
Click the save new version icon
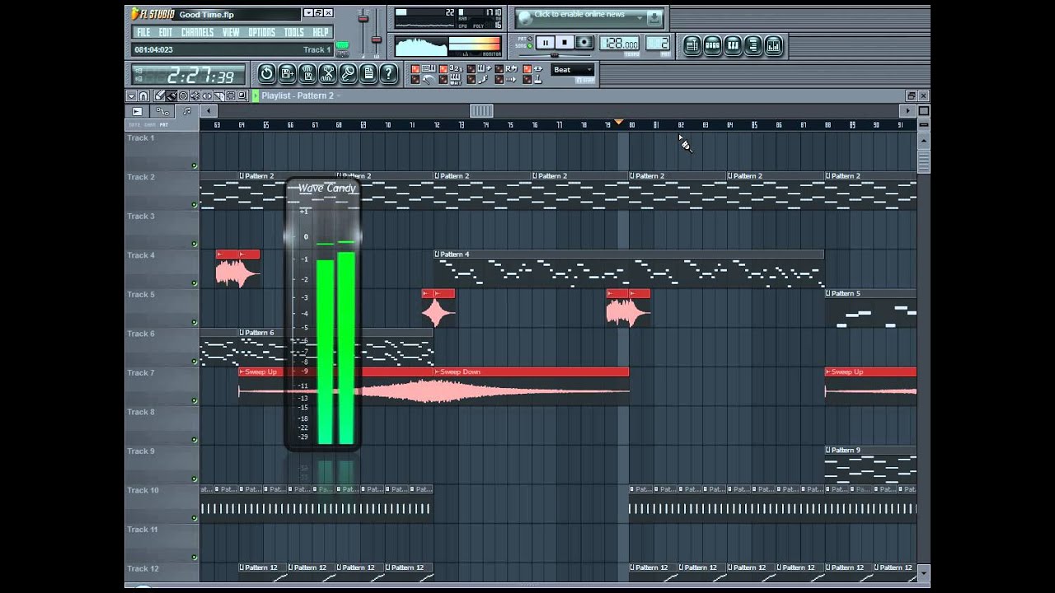[288, 73]
